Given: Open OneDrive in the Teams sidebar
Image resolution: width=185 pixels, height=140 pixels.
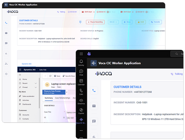Looking at the screenshot, I should [x=81, y=101].
